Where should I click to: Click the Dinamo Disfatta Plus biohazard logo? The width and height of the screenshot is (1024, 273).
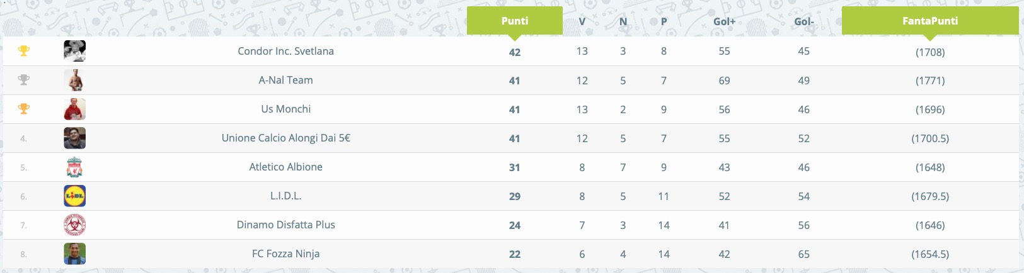(74, 225)
